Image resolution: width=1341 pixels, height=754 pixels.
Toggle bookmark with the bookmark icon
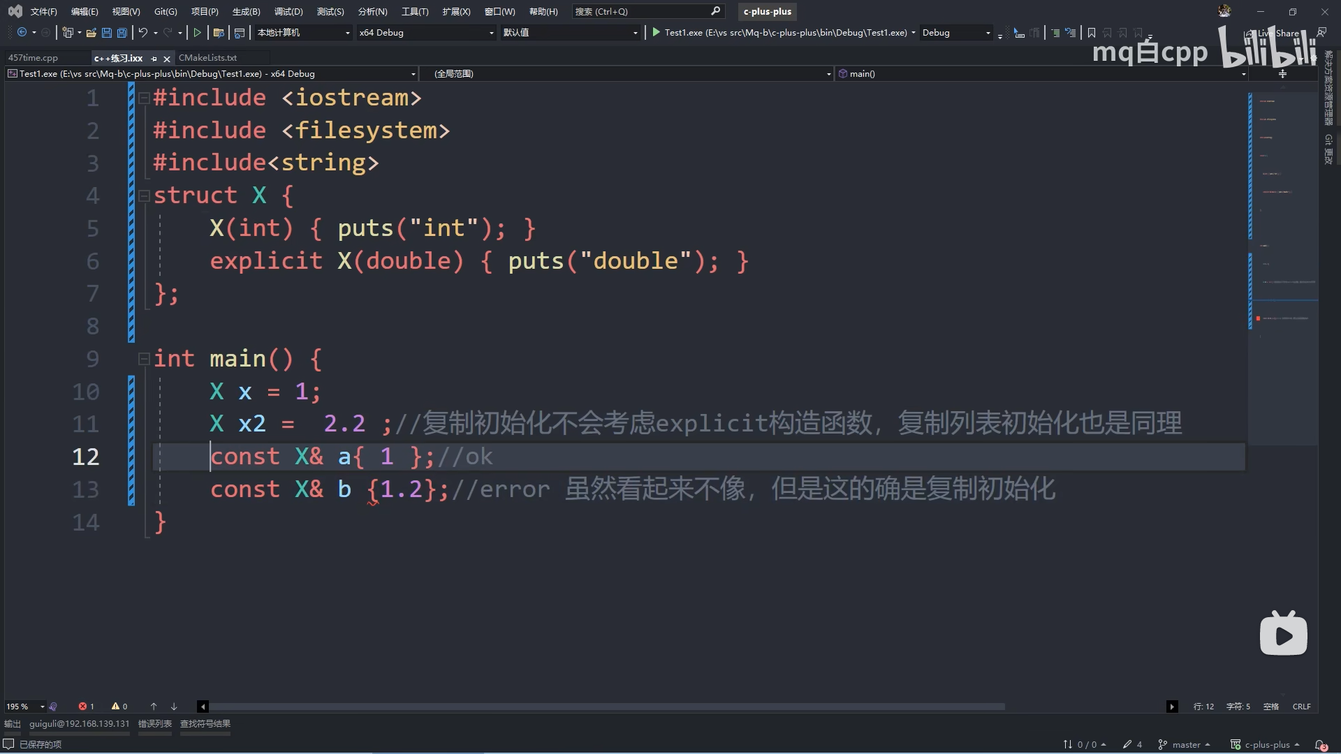pos(1092,33)
